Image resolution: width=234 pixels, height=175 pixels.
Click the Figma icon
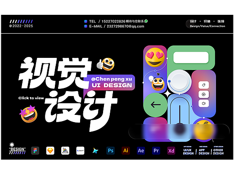[x=35, y=150]
